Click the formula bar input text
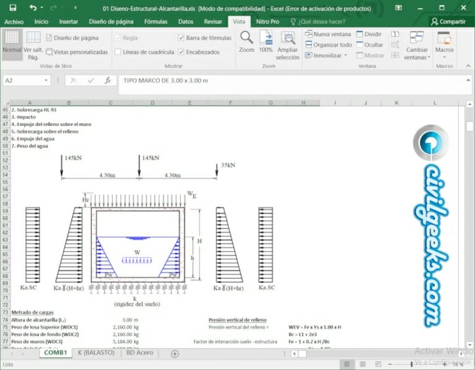475x370 pixels. click(165, 81)
